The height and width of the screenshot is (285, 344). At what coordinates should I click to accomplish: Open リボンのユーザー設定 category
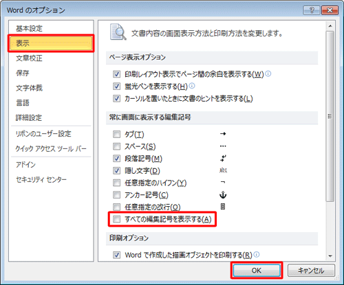coord(51,134)
